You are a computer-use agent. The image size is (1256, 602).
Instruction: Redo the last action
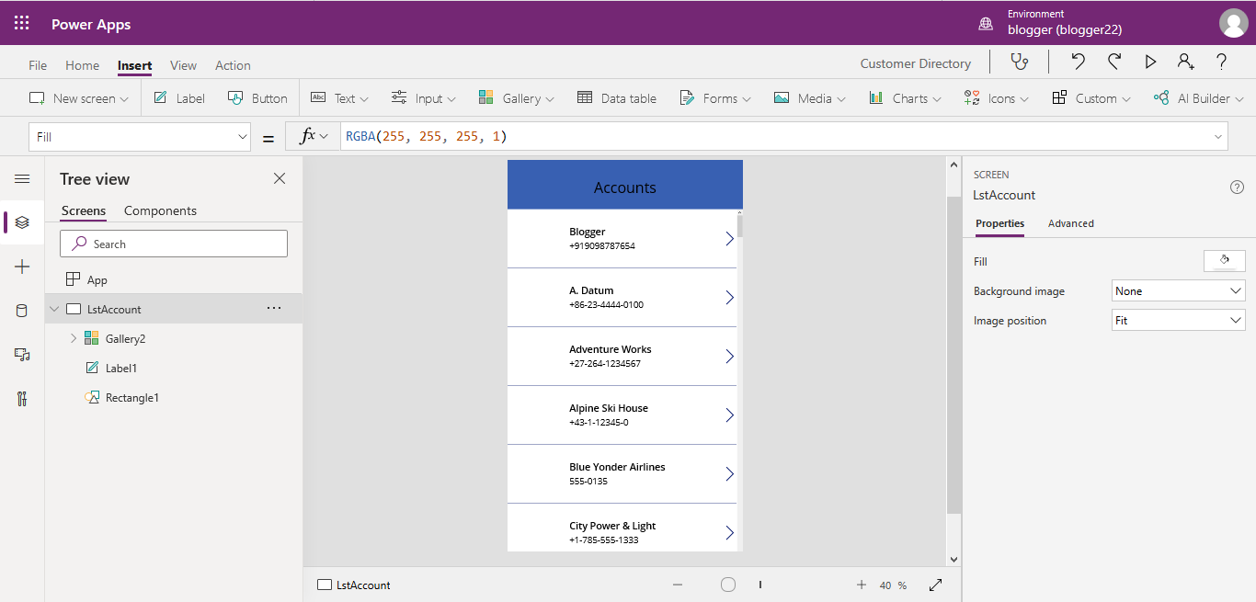(x=1114, y=62)
